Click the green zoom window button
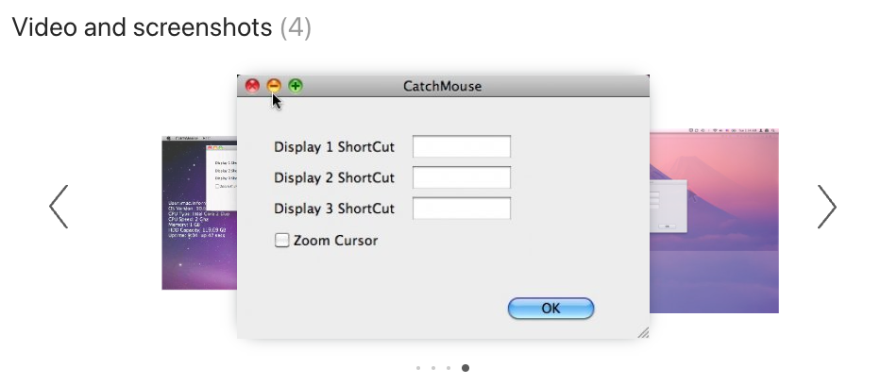Image resolution: width=881 pixels, height=385 pixels. pos(296,86)
